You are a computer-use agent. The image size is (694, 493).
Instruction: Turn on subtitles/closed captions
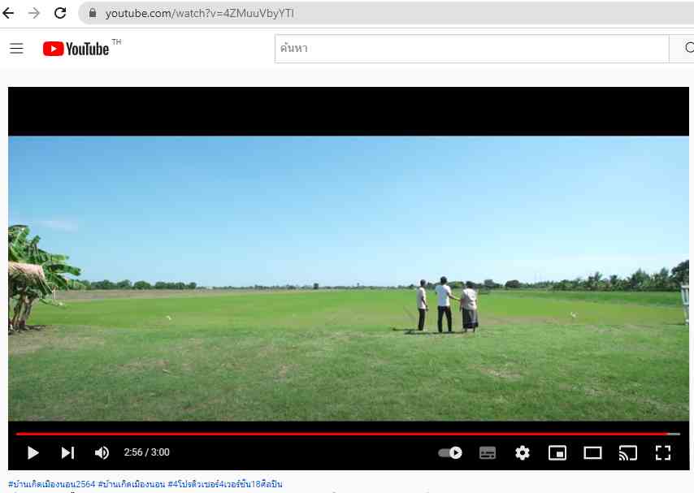[x=488, y=452]
